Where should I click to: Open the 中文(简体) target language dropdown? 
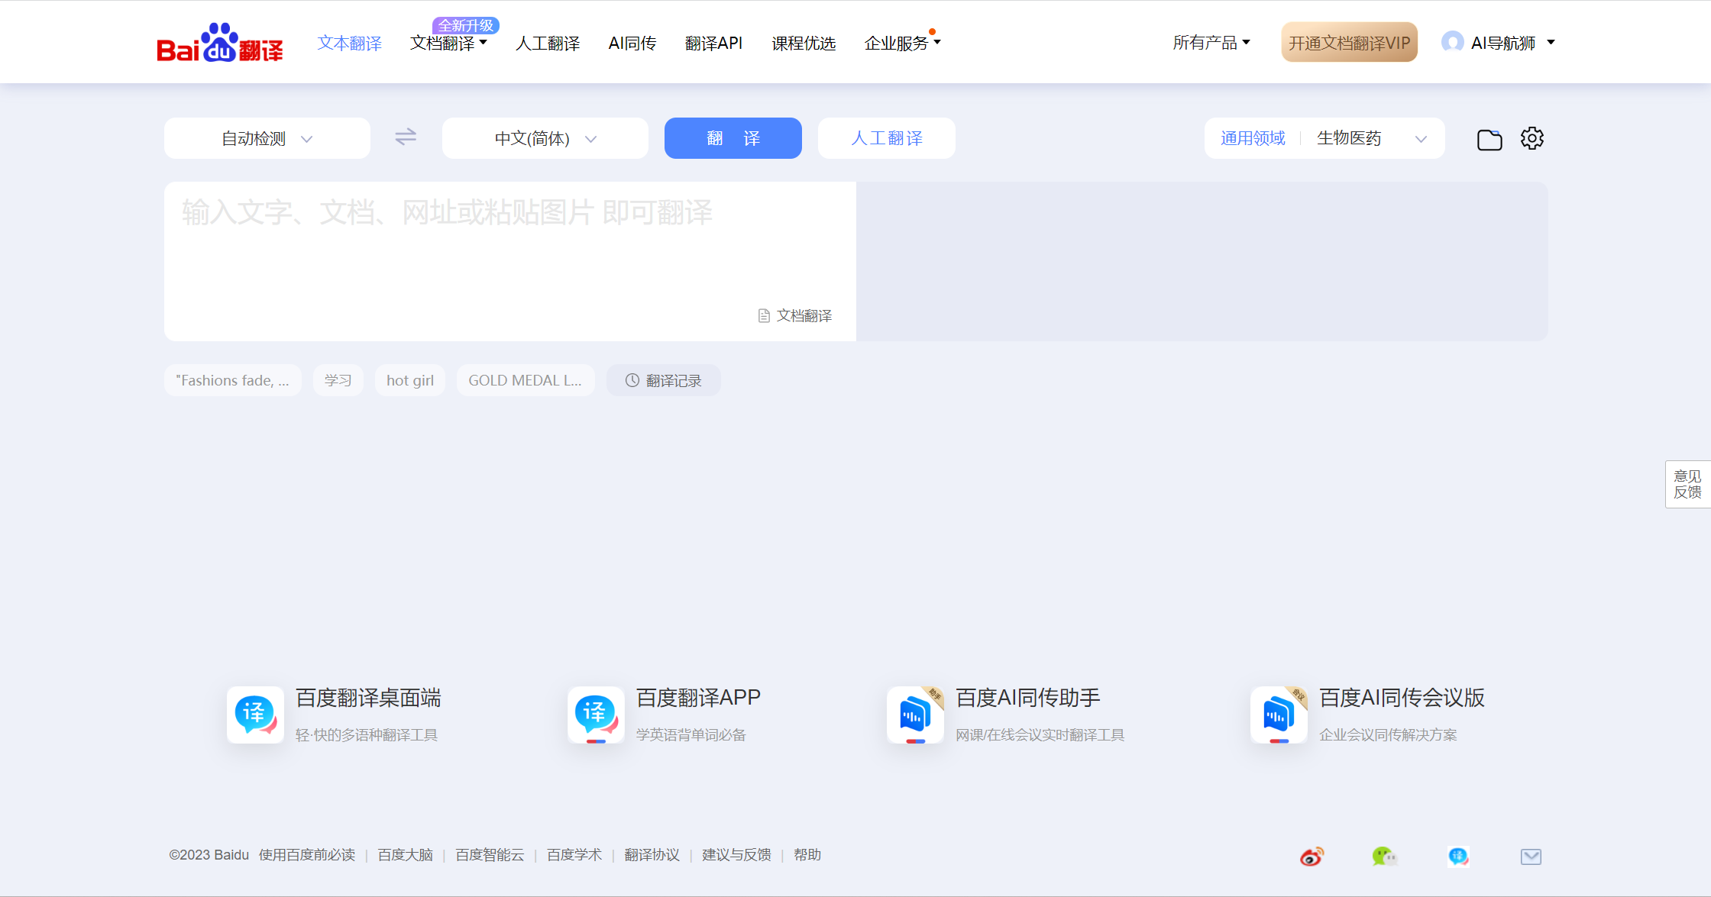click(x=544, y=138)
